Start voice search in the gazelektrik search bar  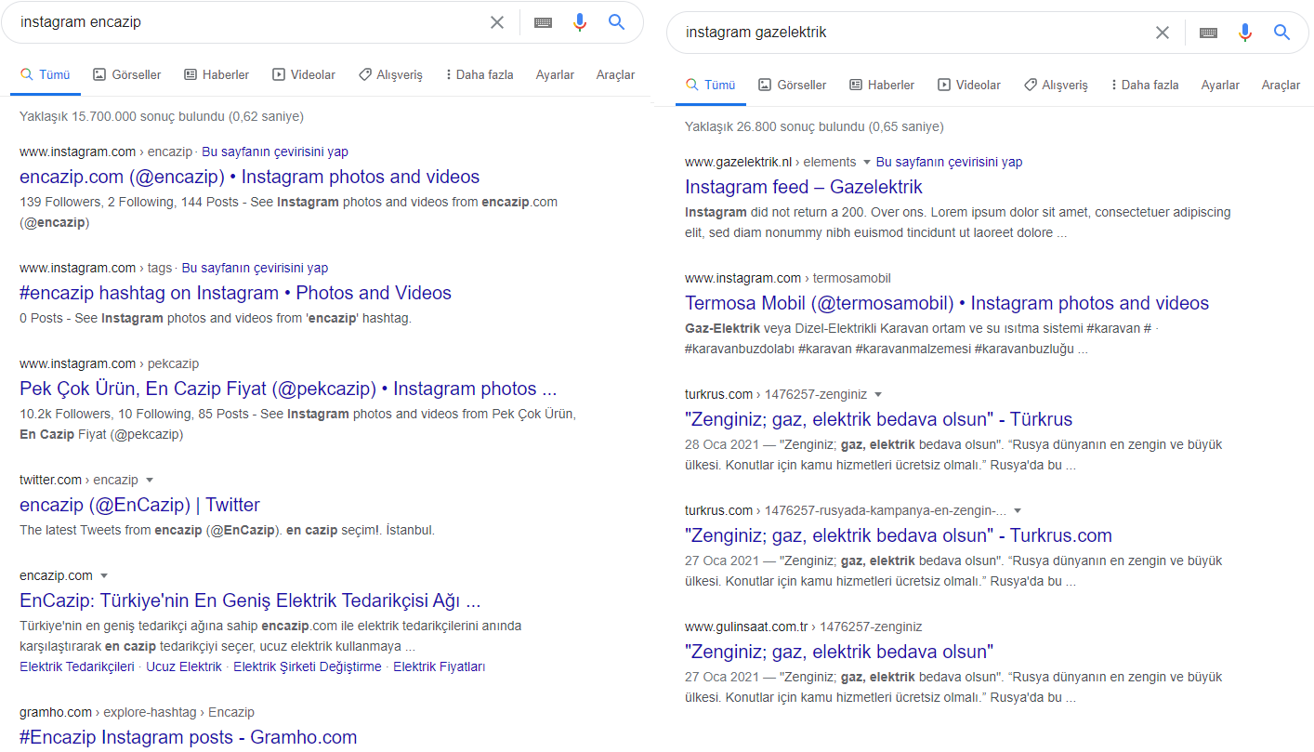(x=1245, y=33)
